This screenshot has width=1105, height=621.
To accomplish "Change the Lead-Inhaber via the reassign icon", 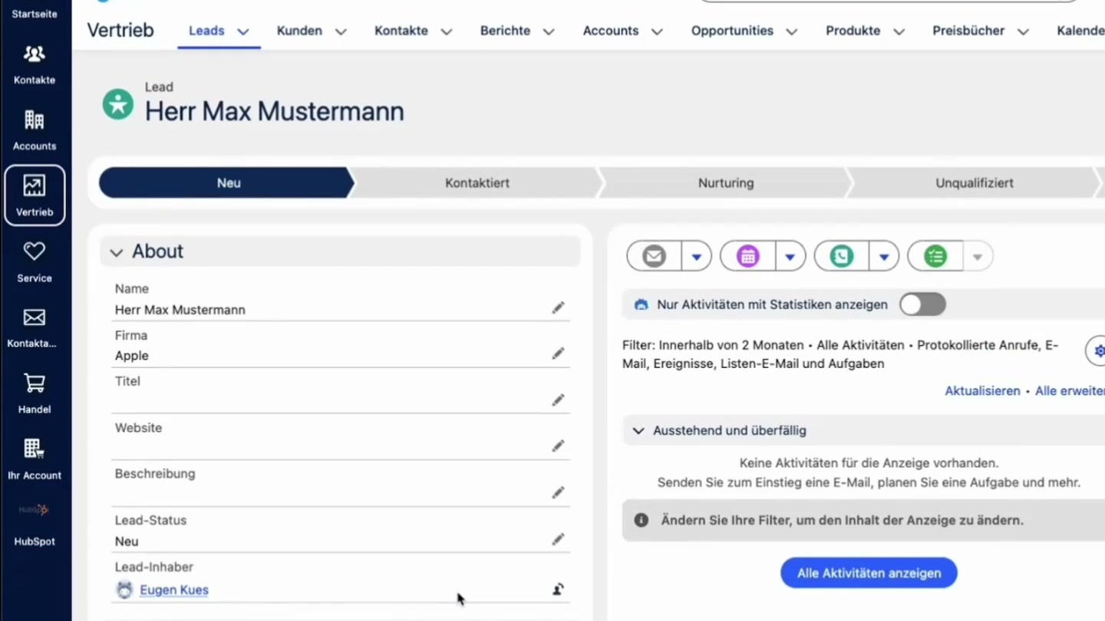I will pos(558,589).
